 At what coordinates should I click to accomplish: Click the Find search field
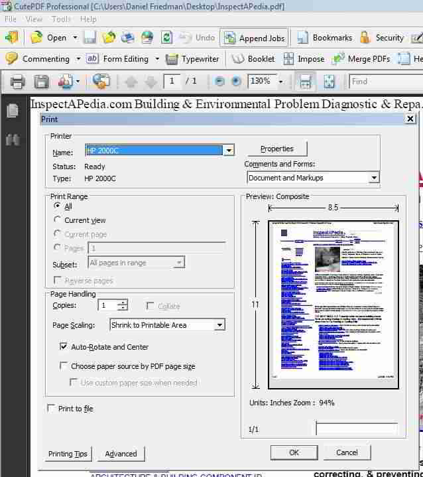pos(386,82)
